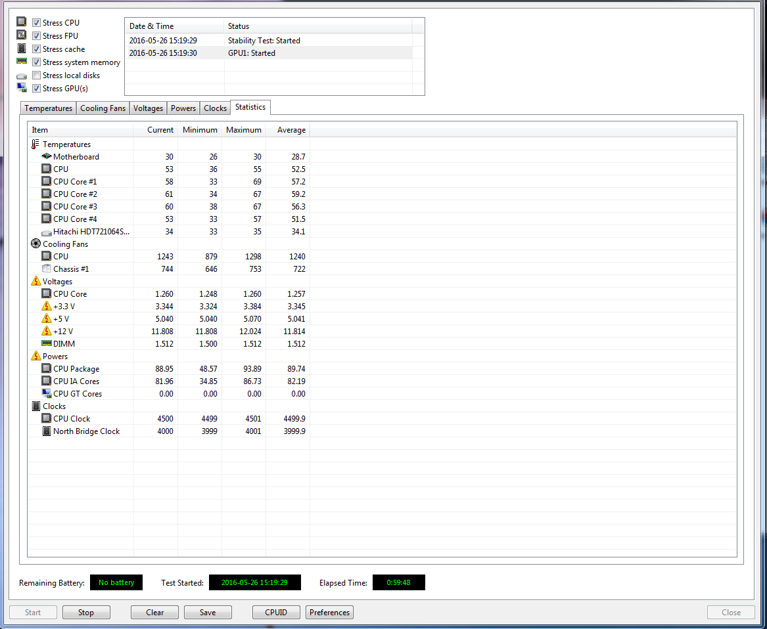Screen dimensions: 767x629
Task: Disable Stress system memory checkbox
Action: click(x=36, y=62)
